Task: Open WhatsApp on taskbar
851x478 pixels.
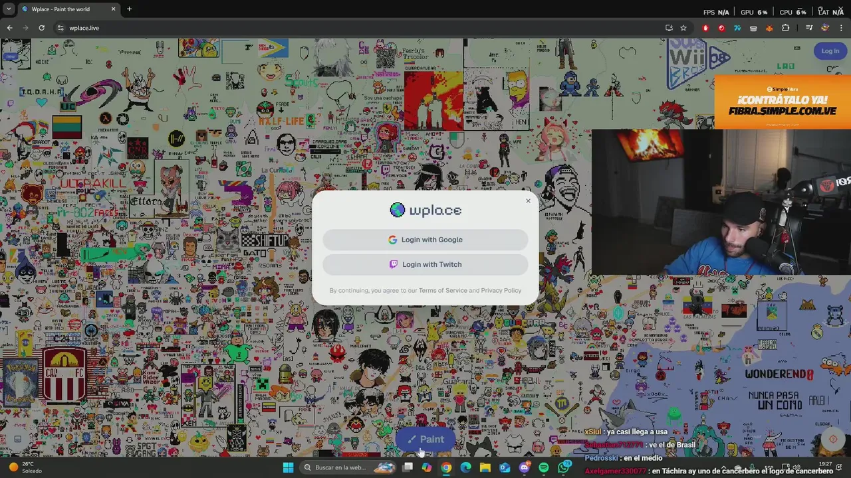Action: (x=564, y=467)
